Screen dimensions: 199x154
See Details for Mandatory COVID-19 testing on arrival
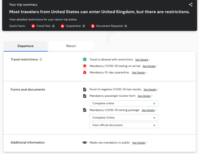(x=149, y=66)
